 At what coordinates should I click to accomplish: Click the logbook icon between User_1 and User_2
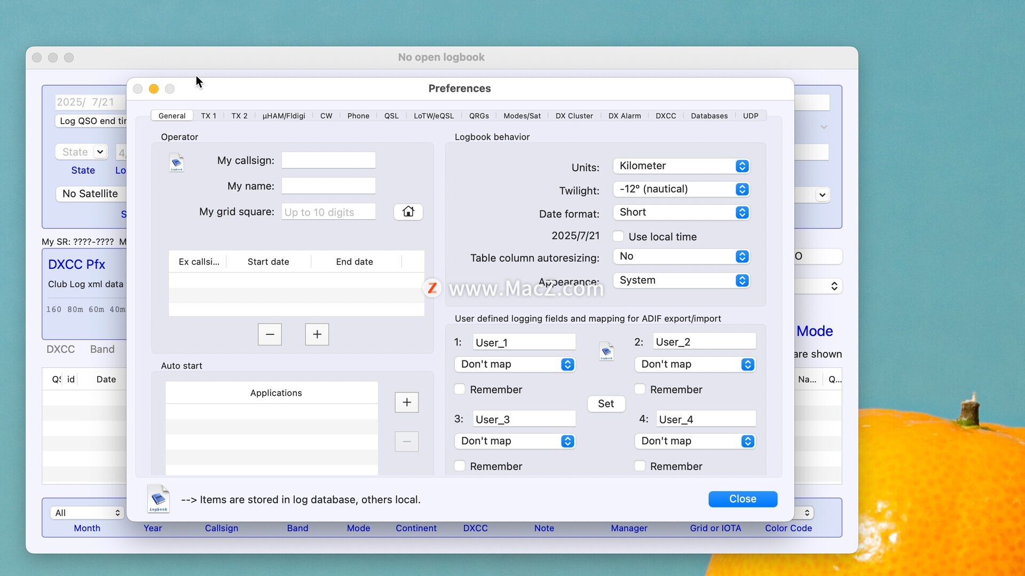[606, 351]
